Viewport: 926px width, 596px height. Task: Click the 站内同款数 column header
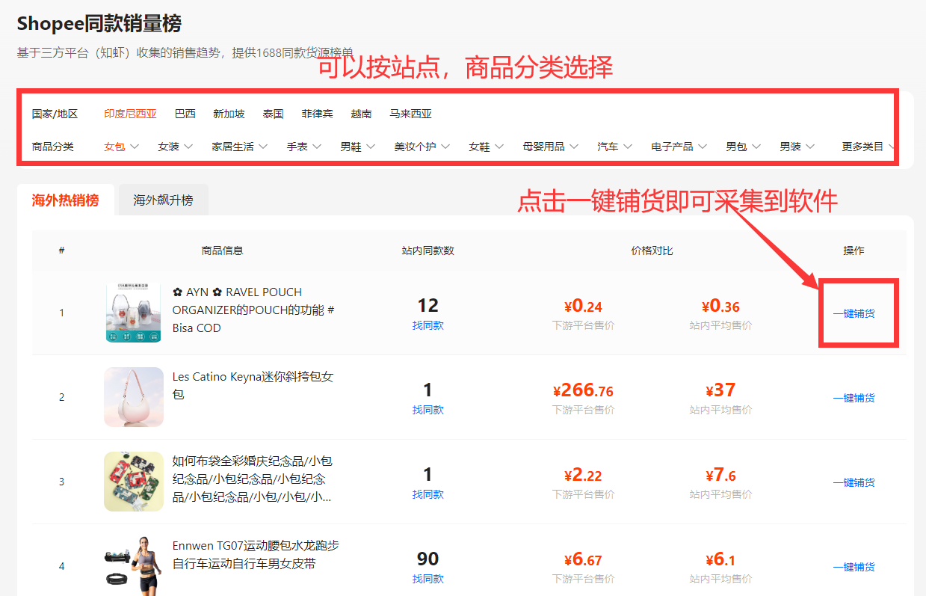point(428,251)
